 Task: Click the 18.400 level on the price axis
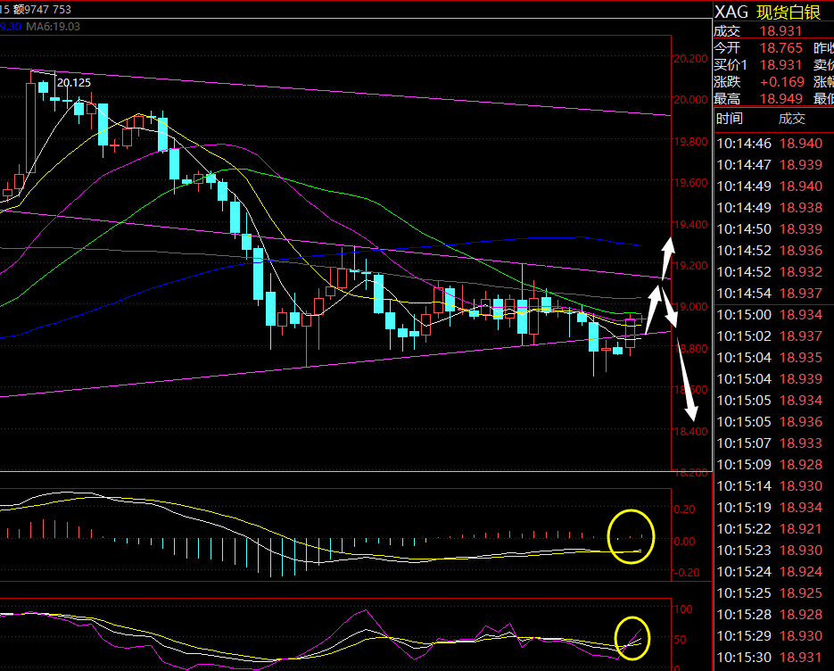[689, 432]
